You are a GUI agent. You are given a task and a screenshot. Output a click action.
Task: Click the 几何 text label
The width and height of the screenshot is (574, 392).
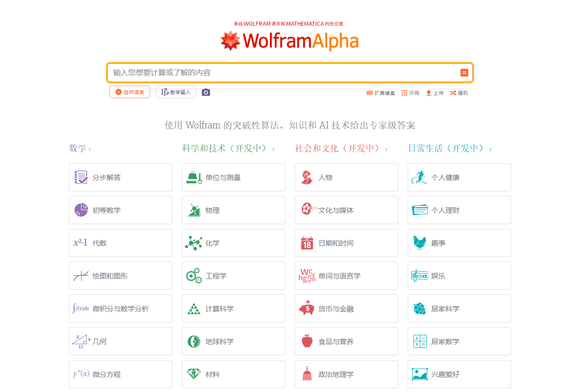tap(99, 342)
